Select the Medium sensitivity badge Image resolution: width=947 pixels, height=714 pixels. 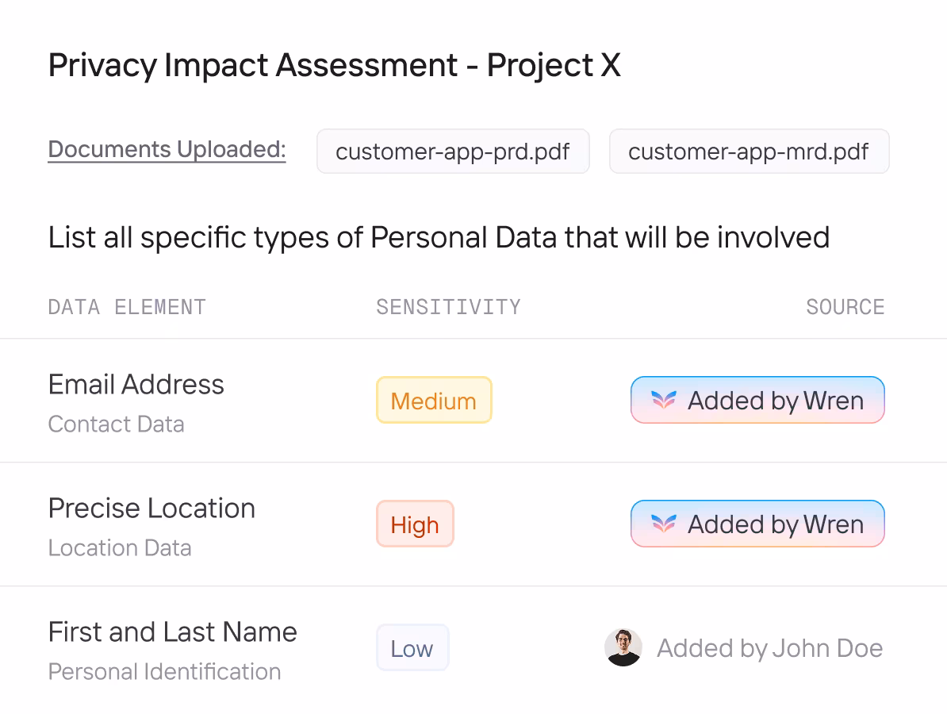coord(434,401)
